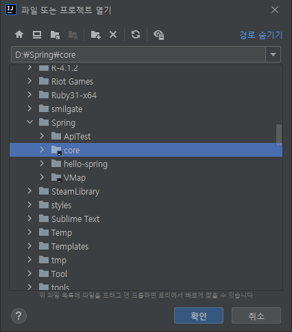292x332 pixels.
Task: Select the ApiTest row
Action: (x=146, y=136)
